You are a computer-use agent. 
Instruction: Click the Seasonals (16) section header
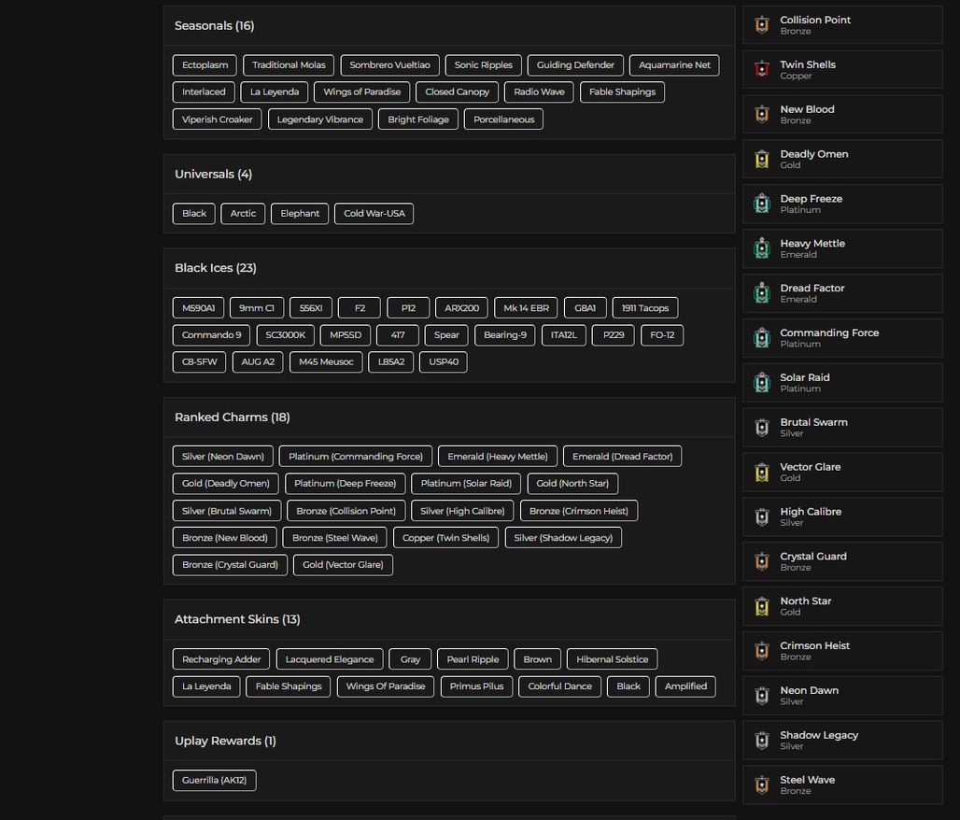tap(214, 26)
